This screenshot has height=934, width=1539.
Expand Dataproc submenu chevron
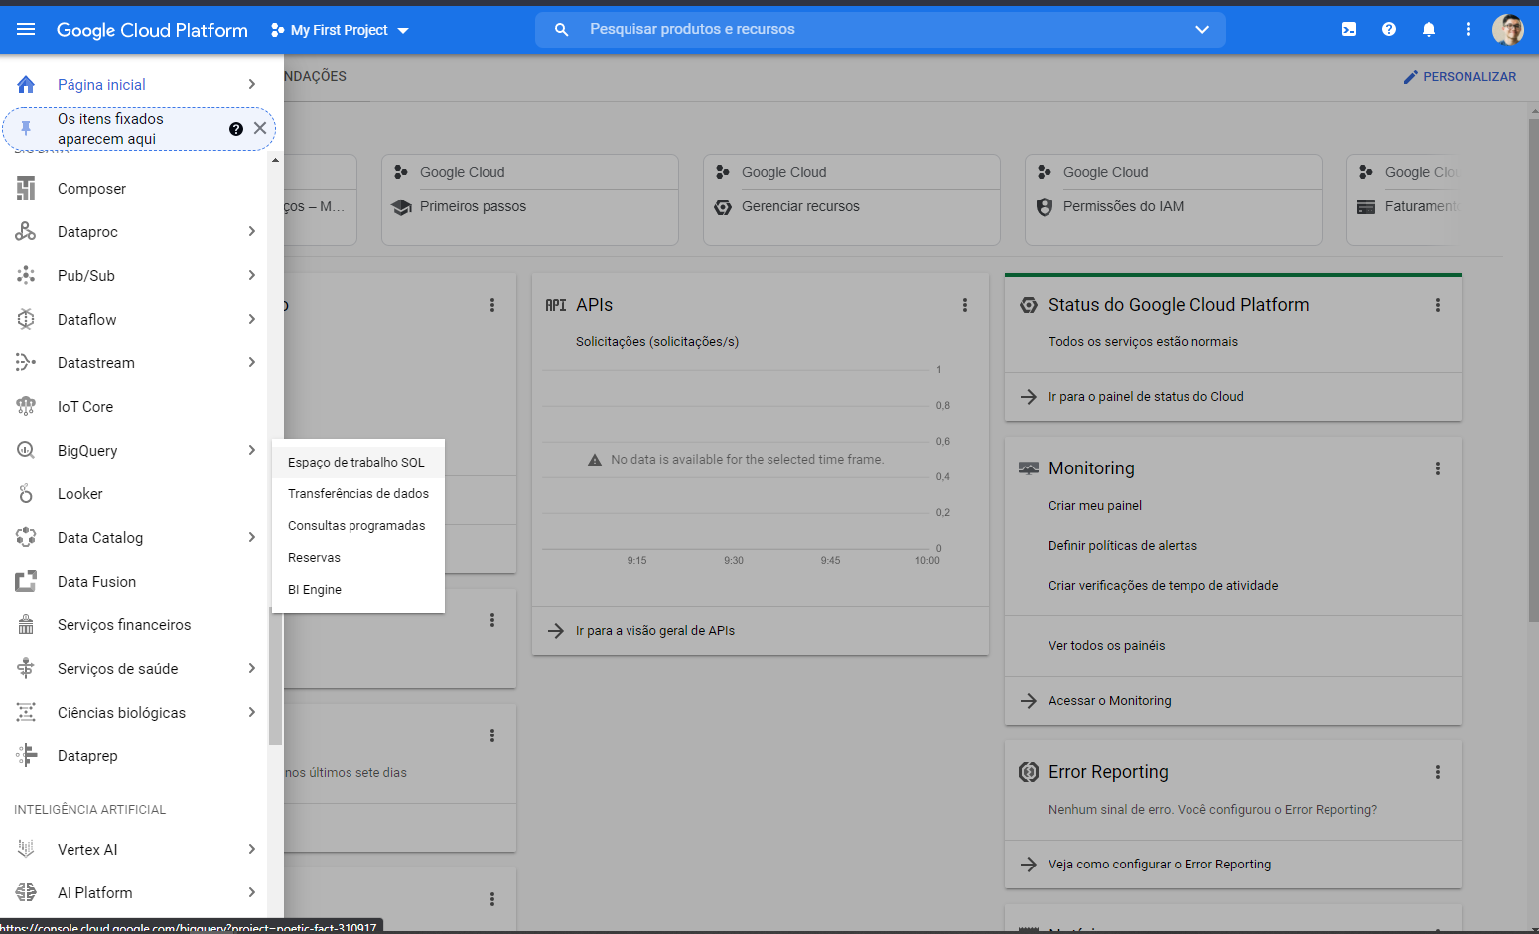click(x=252, y=231)
